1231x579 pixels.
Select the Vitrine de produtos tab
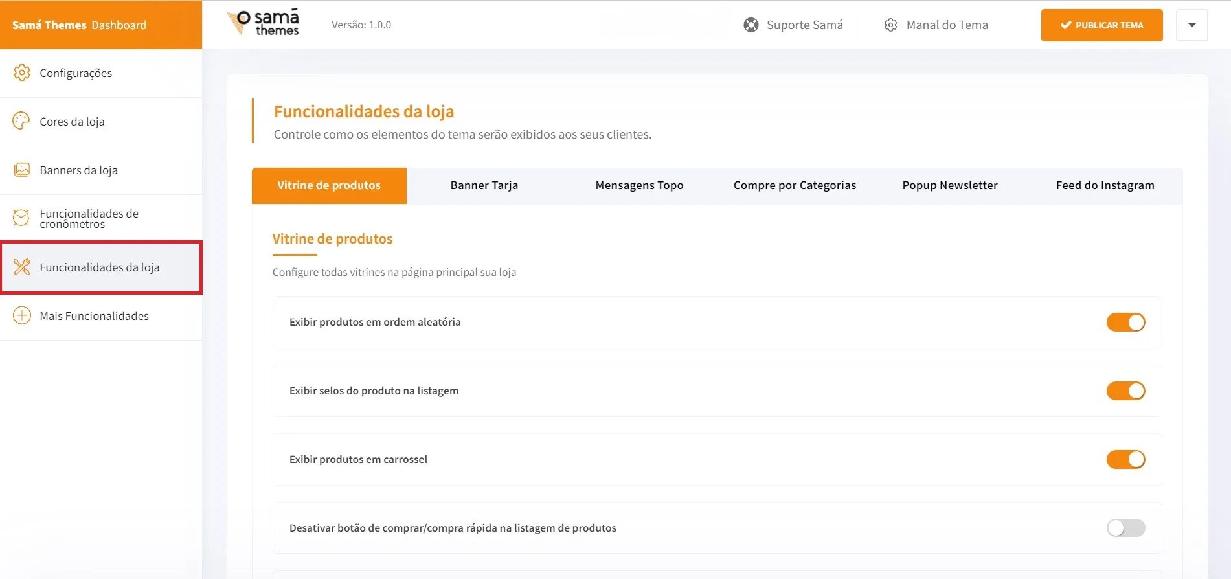(329, 185)
